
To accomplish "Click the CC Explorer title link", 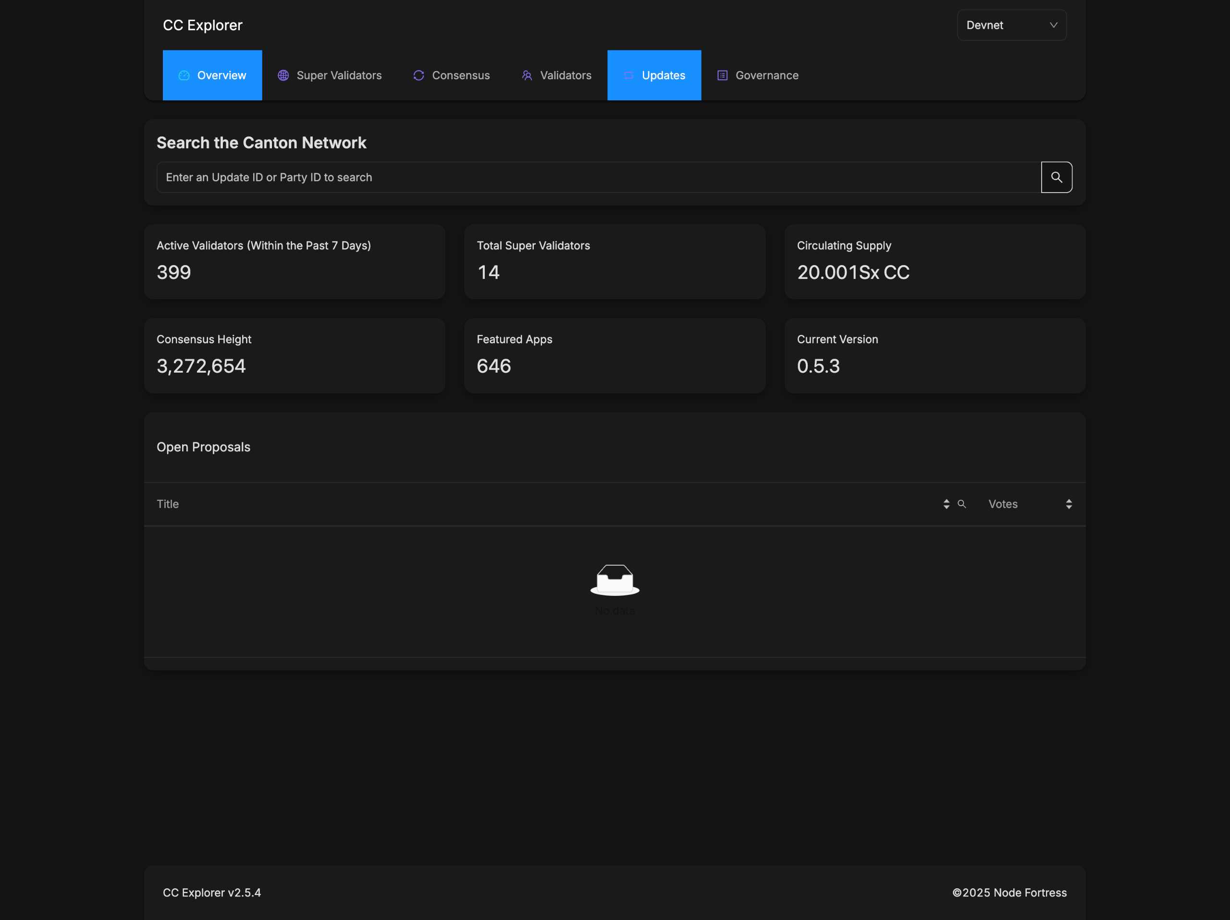I will (x=202, y=25).
